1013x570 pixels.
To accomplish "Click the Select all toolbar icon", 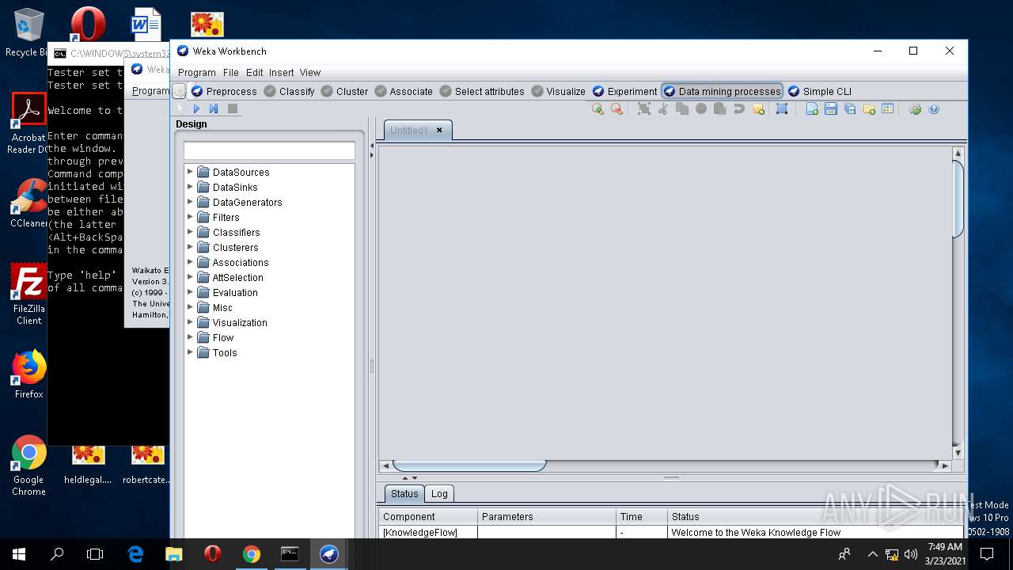I will click(644, 109).
